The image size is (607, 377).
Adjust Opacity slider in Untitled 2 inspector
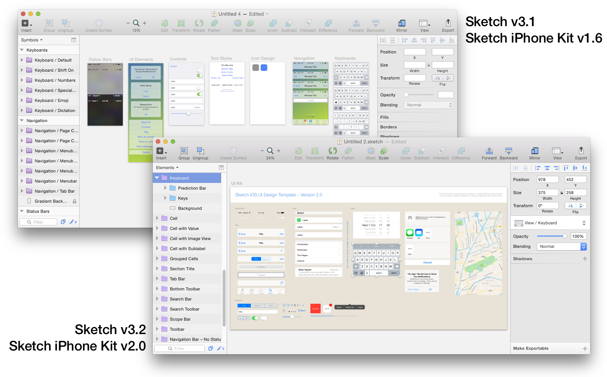pyautogui.click(x=552, y=236)
